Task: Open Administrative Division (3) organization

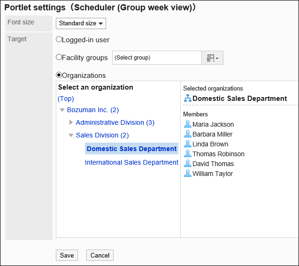Action: click(x=115, y=122)
